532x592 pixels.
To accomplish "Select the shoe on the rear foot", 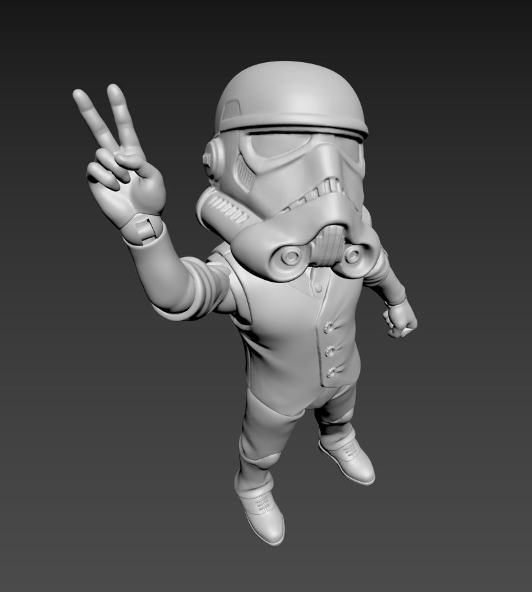I will point(347,461).
